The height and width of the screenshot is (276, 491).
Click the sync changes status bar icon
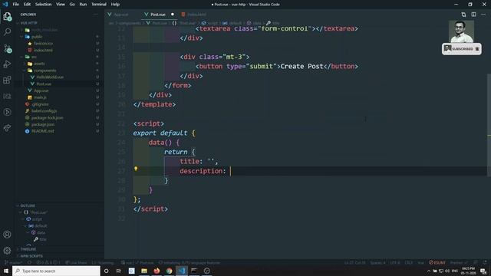pyautogui.click(x=30, y=262)
